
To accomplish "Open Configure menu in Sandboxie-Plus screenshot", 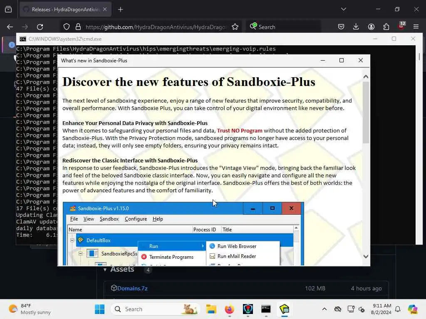I will click(x=136, y=219).
